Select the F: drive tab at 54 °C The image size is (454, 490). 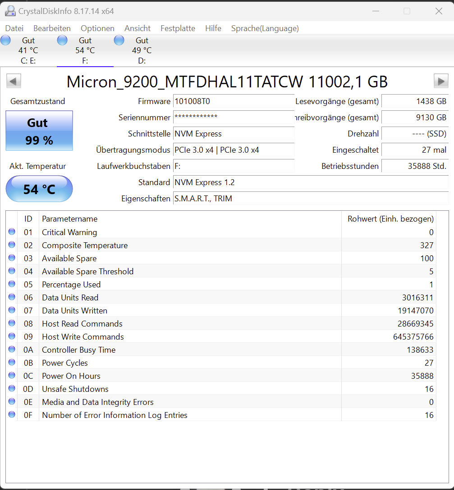click(85, 50)
